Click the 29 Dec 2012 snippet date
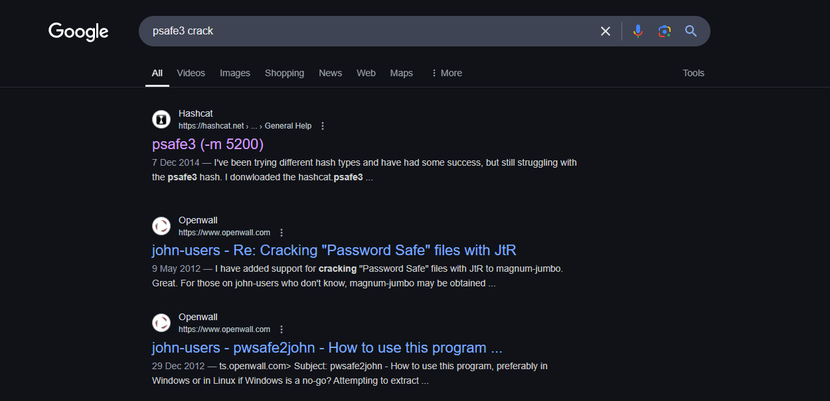830x401 pixels. (x=179, y=366)
